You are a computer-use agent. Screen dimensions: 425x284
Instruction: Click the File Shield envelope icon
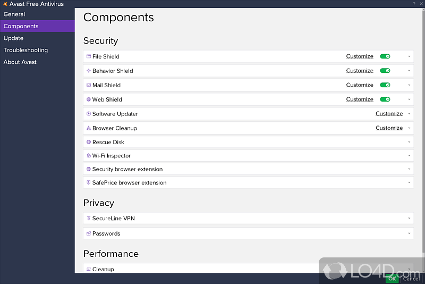(88, 56)
